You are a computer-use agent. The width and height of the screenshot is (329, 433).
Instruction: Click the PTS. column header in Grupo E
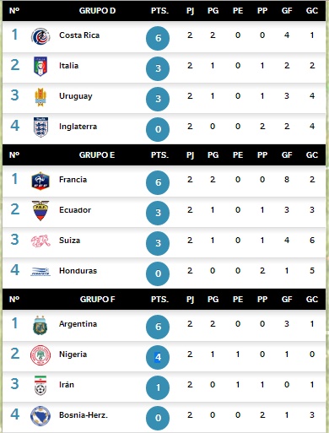159,155
